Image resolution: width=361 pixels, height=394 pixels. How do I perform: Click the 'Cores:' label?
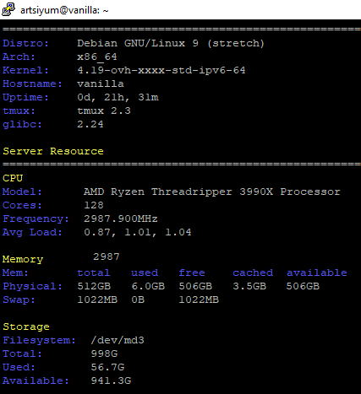[22, 205]
